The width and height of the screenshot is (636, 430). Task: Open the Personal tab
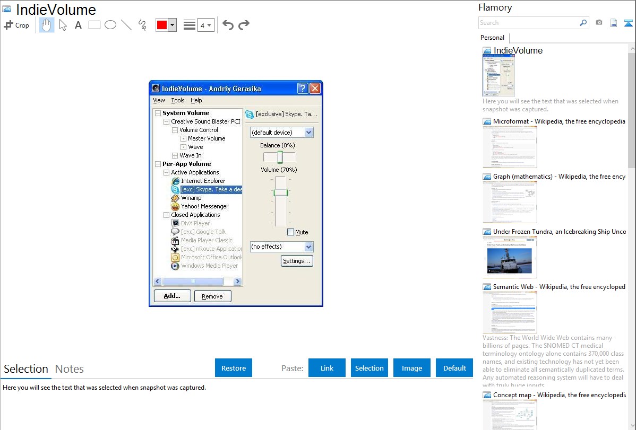(493, 38)
